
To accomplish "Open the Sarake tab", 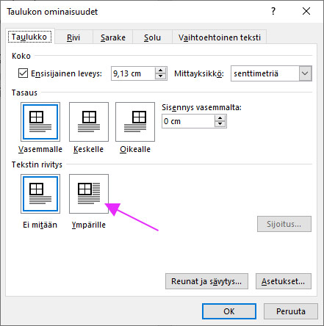I will [113, 37].
